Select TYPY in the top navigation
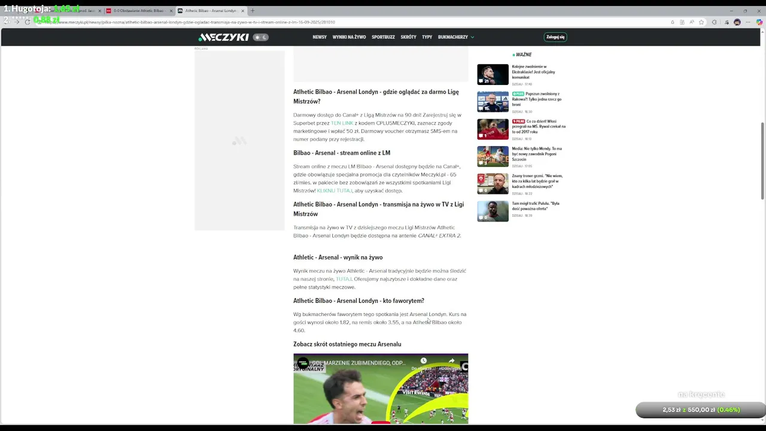The width and height of the screenshot is (766, 431). (427, 37)
